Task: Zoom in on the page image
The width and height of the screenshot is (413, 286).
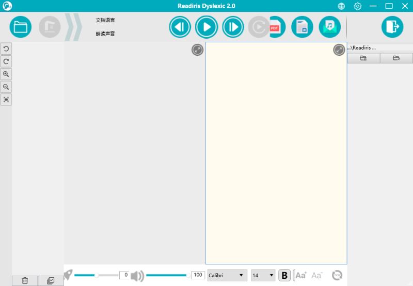Action: tap(6, 74)
